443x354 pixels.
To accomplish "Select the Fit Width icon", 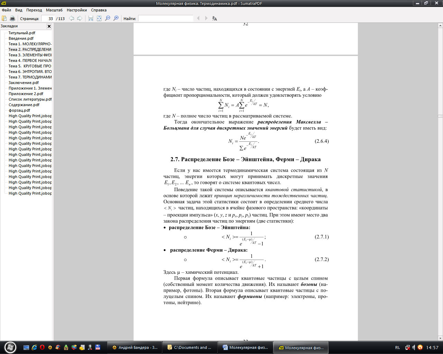I will pos(91,18).
